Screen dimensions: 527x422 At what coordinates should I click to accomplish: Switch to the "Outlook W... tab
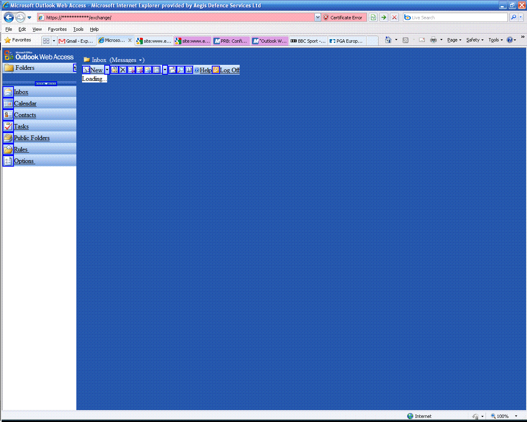[x=270, y=41]
